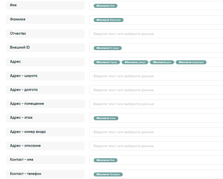The height and width of the screenshot is (179, 223).
Task: Click the Фамилия field label
Action: click(x=18, y=19)
